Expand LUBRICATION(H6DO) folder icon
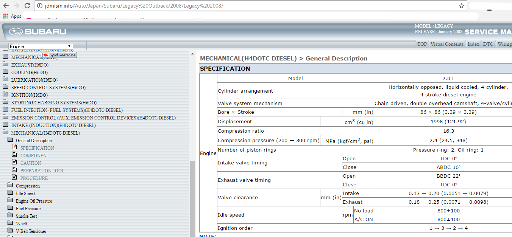 [5, 79]
